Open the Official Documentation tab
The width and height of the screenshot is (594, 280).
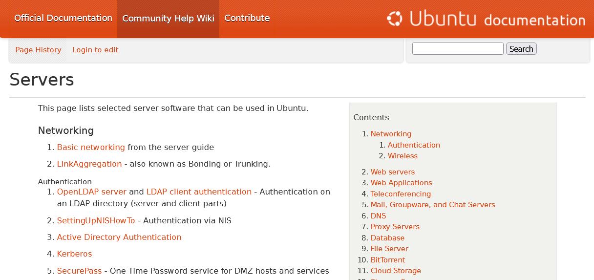click(x=63, y=19)
